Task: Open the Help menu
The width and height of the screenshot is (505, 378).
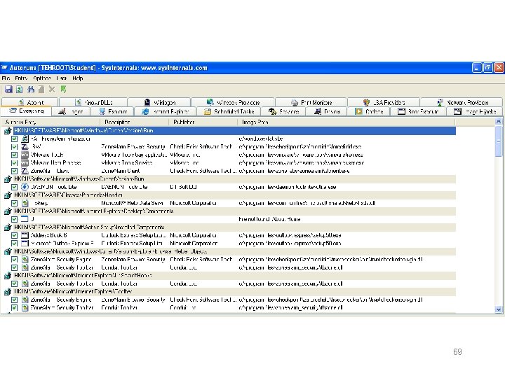Action: pos(78,78)
